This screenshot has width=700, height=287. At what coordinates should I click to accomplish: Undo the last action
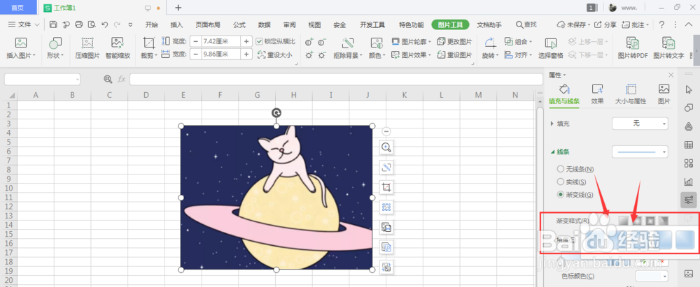(x=105, y=24)
